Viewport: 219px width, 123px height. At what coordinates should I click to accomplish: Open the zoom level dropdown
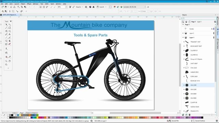66,7
